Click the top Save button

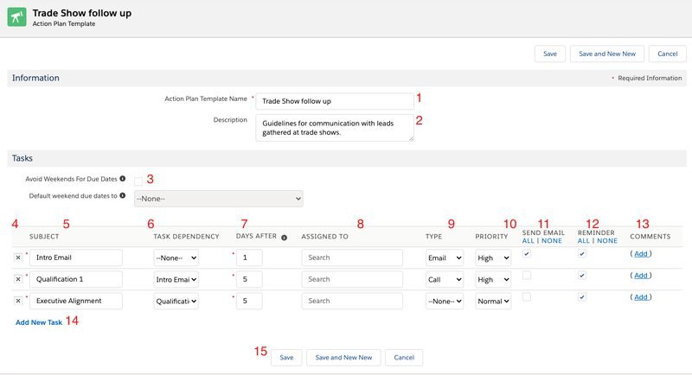click(550, 54)
